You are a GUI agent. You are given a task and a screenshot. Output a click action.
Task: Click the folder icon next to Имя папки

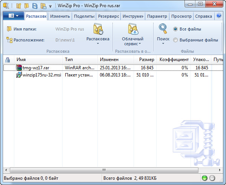pyautogui.click(x=9, y=29)
